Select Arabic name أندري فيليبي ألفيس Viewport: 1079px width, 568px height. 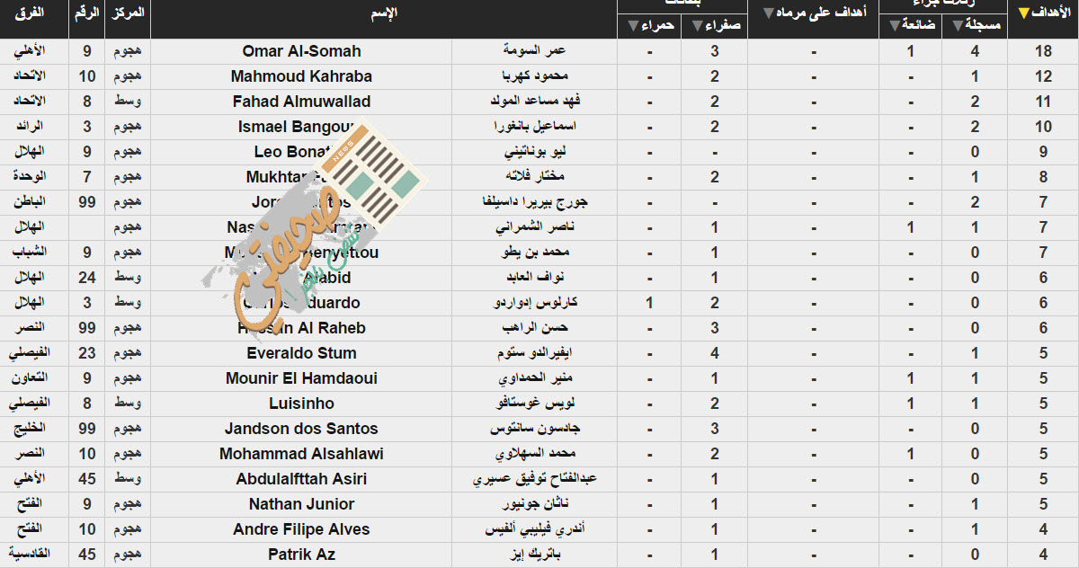point(534,529)
